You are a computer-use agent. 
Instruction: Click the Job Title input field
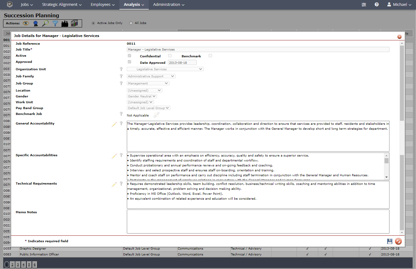click(x=258, y=49)
